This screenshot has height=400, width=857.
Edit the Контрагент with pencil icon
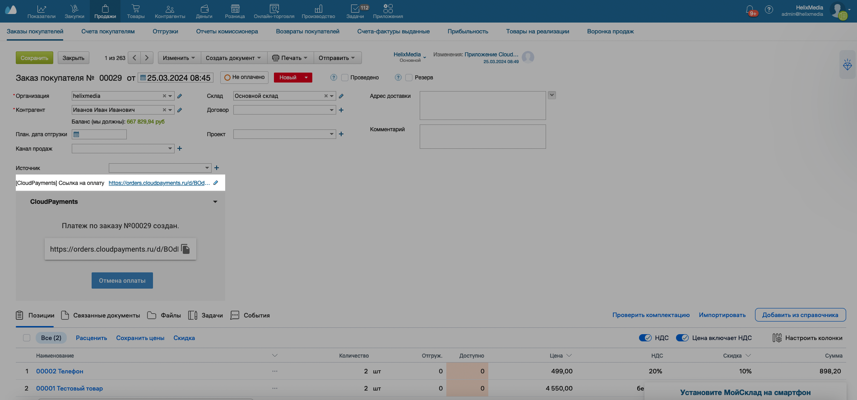tap(180, 110)
